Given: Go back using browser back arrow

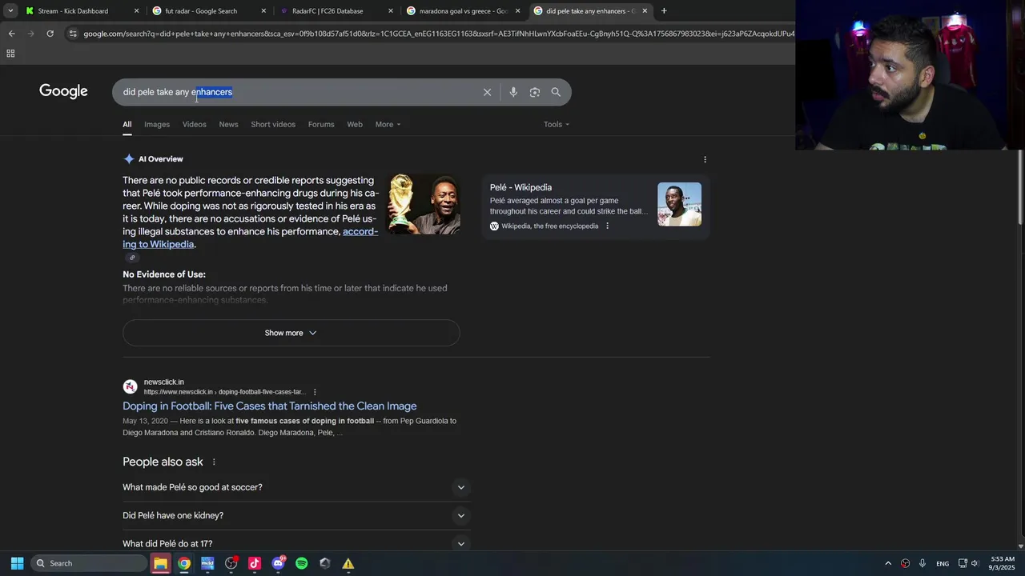Looking at the screenshot, I should coord(11,34).
